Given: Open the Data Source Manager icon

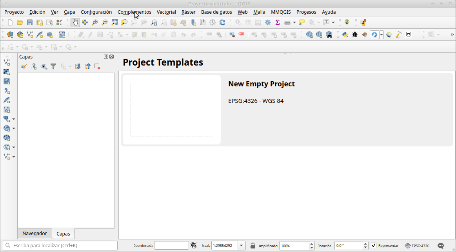Looking at the screenshot, I should click(10, 35).
